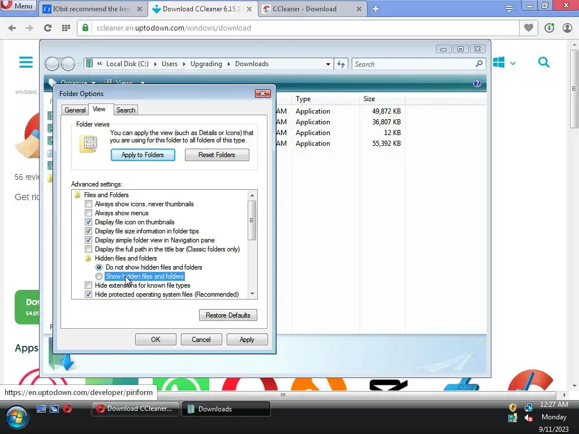Click the Restore Defaults button
The height and width of the screenshot is (434, 579).
(x=228, y=315)
